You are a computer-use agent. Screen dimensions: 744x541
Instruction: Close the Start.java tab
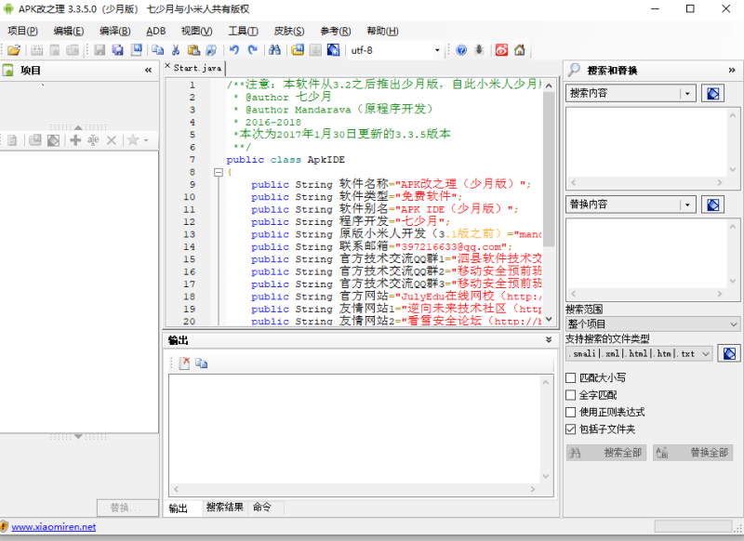pos(167,66)
